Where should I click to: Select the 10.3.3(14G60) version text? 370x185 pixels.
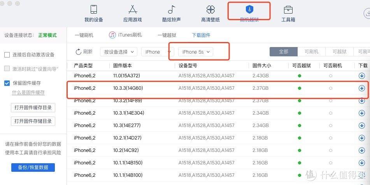point(128,88)
